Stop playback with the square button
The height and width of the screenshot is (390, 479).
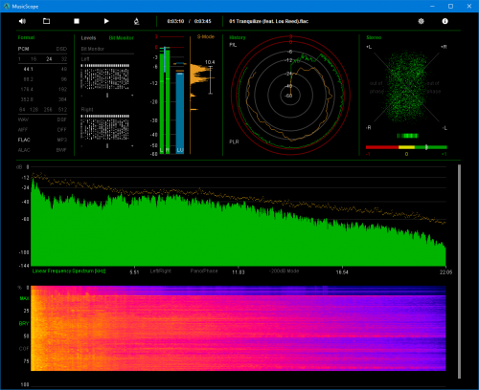click(x=77, y=21)
